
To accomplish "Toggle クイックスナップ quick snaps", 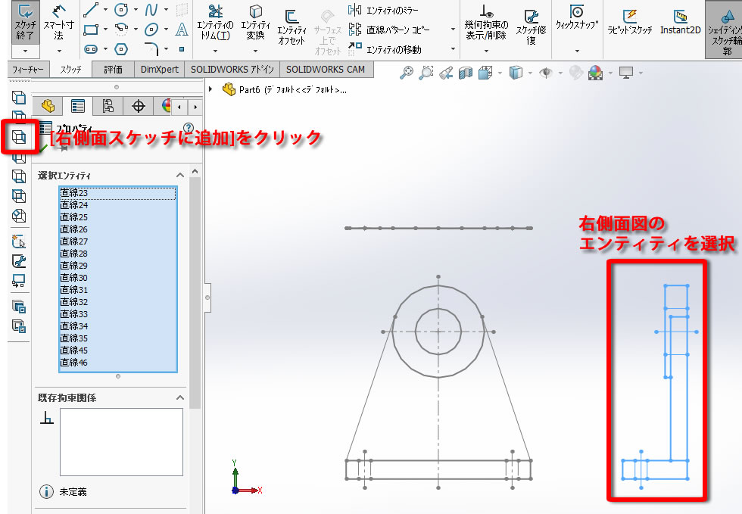I will 577,17.
